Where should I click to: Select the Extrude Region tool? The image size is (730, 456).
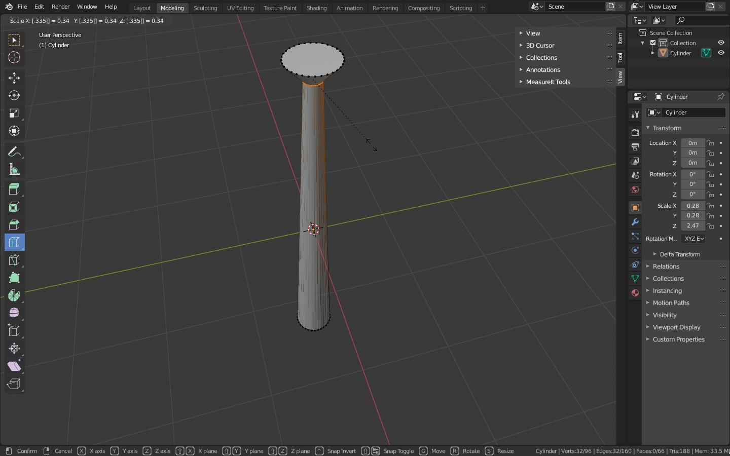tap(14, 189)
